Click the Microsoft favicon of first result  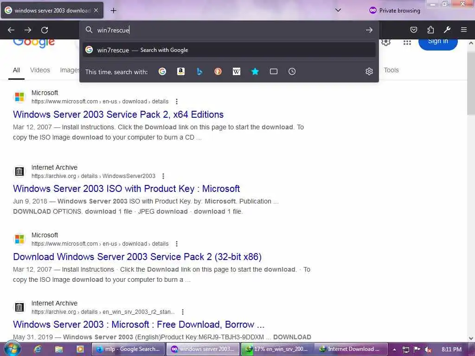pyautogui.click(x=19, y=97)
